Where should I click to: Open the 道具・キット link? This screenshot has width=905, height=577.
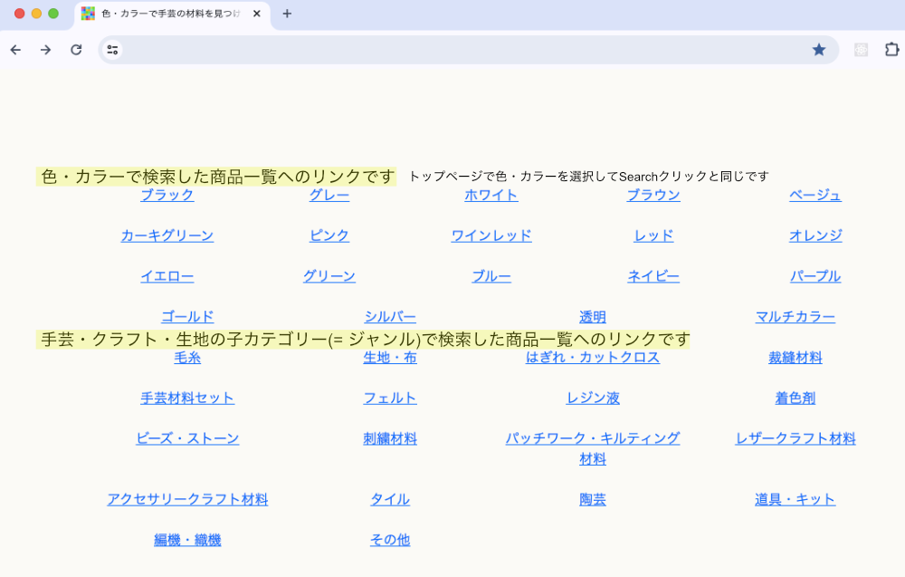(x=795, y=500)
